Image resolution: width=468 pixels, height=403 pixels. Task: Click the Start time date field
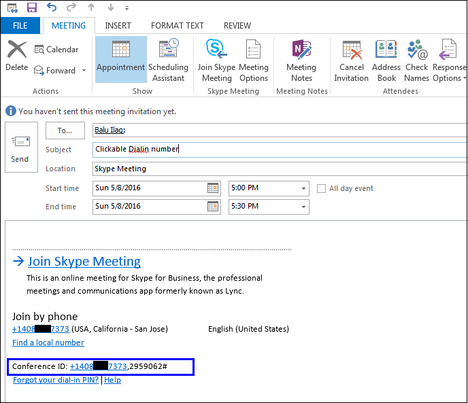(150, 188)
